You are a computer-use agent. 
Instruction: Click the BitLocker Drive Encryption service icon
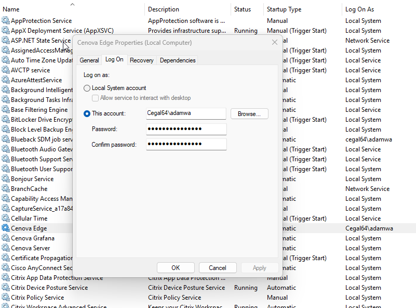click(5, 119)
